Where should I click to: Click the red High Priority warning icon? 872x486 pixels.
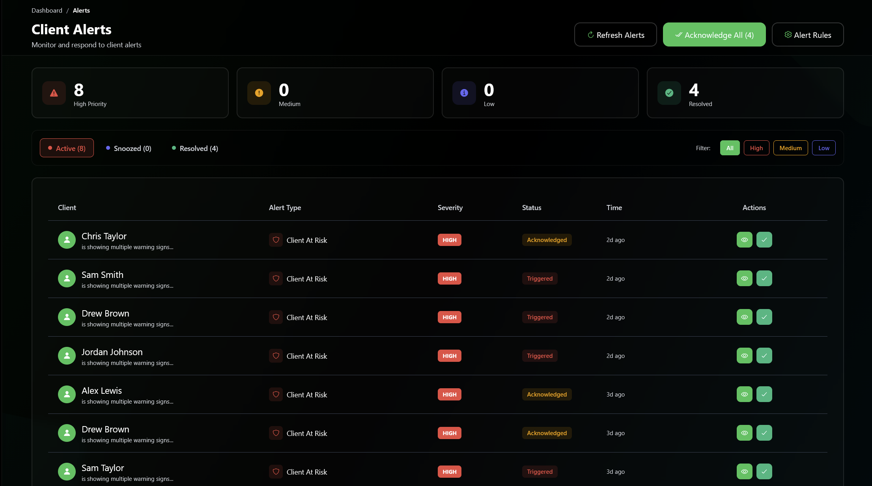[54, 93]
